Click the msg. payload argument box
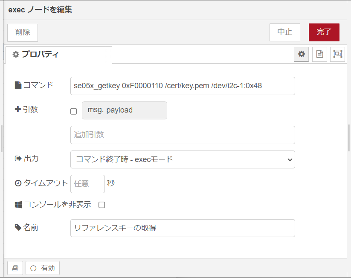Viewport: 351px width, 278px height. click(125, 110)
